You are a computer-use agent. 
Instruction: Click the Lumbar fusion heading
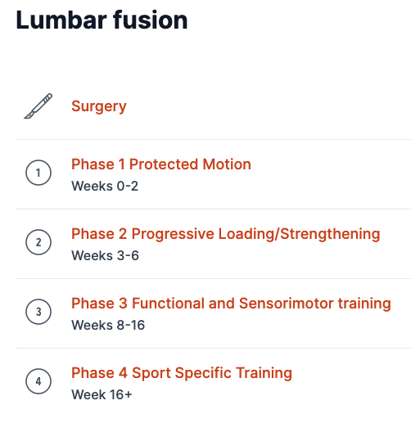(x=102, y=20)
